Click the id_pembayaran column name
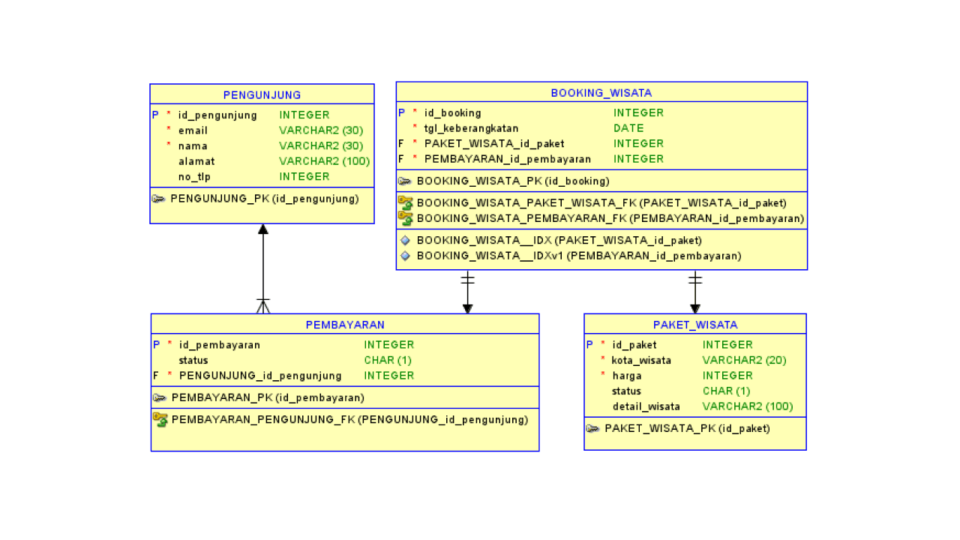 tap(220, 345)
